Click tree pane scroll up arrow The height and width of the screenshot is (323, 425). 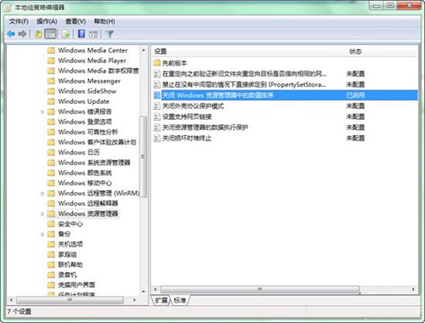click(x=144, y=50)
